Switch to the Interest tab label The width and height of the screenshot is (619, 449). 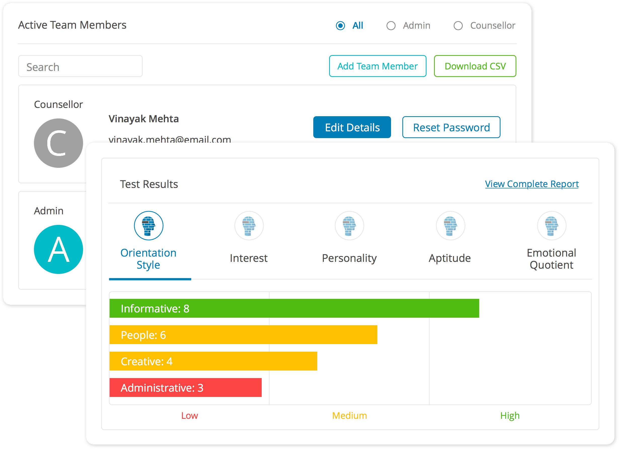249,258
